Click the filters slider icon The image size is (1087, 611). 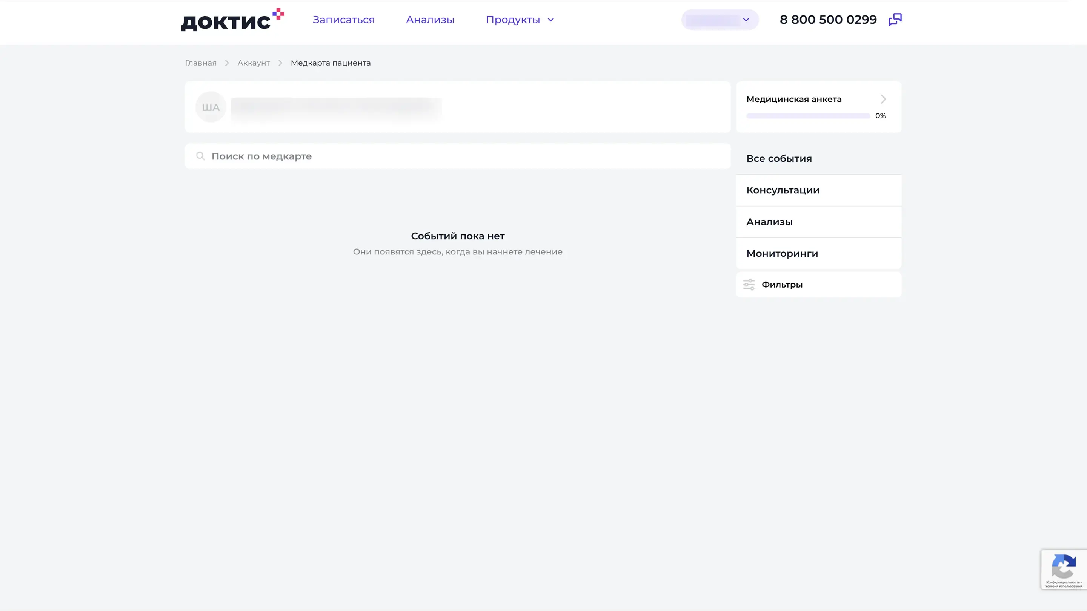tap(749, 285)
